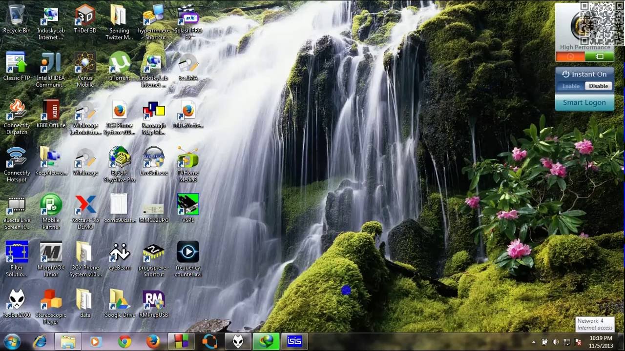Select the 3CX Phone System folder icon
Viewport: 625px width, 351px height.
pos(85,259)
